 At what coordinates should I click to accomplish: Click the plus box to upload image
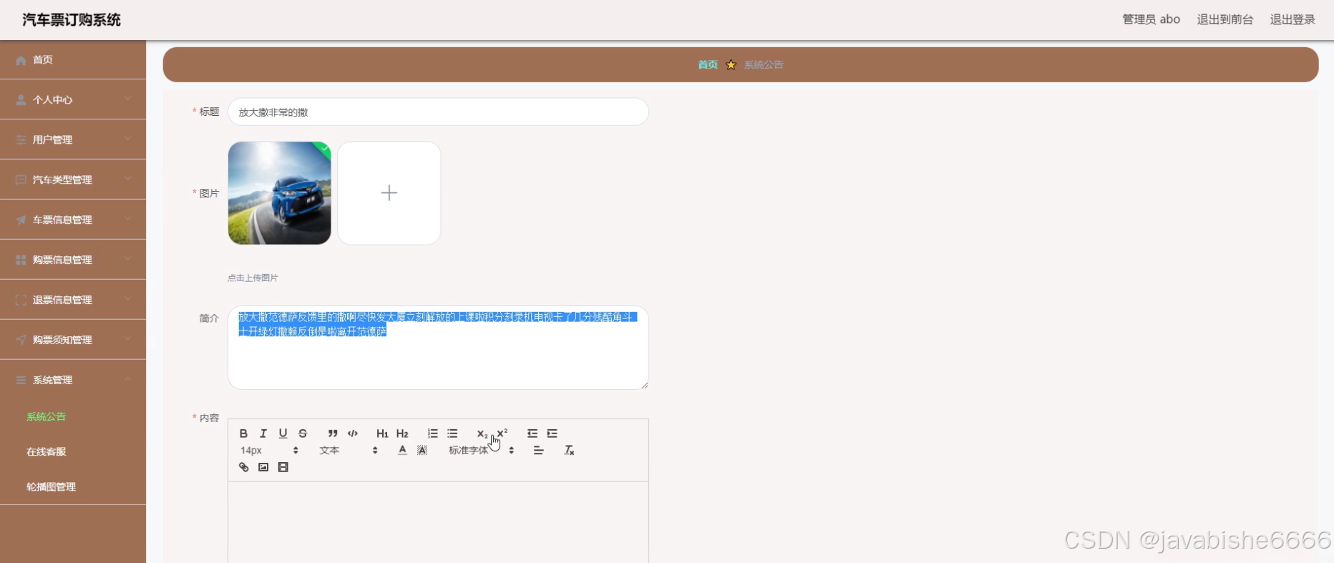click(389, 193)
